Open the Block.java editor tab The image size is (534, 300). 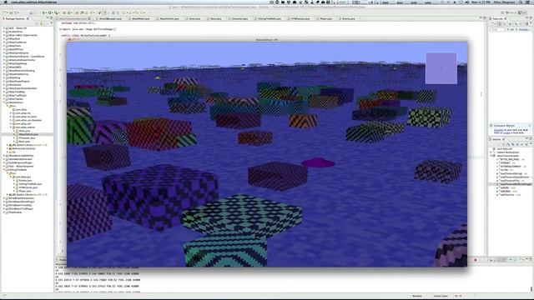coord(215,18)
